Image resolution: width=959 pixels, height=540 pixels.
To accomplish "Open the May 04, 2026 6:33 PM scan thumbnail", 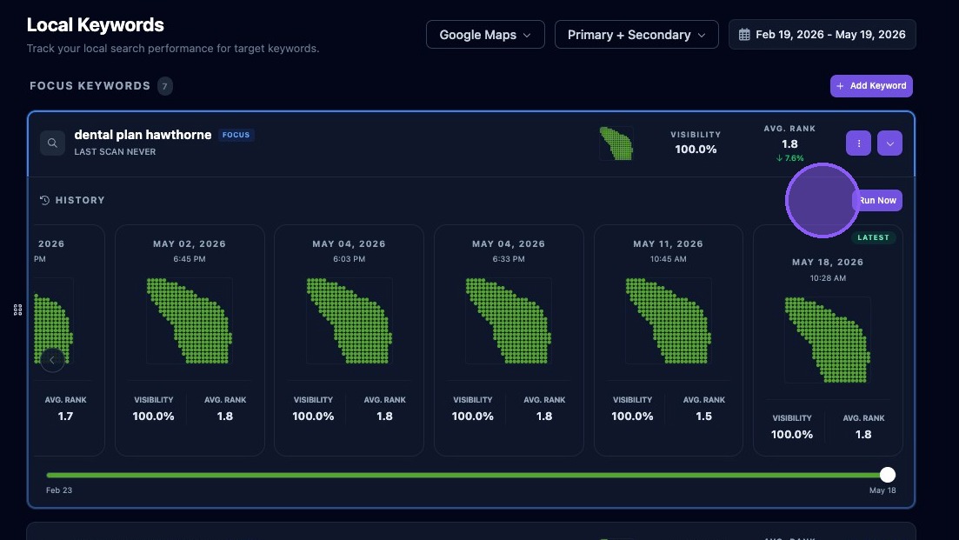I will [509, 321].
